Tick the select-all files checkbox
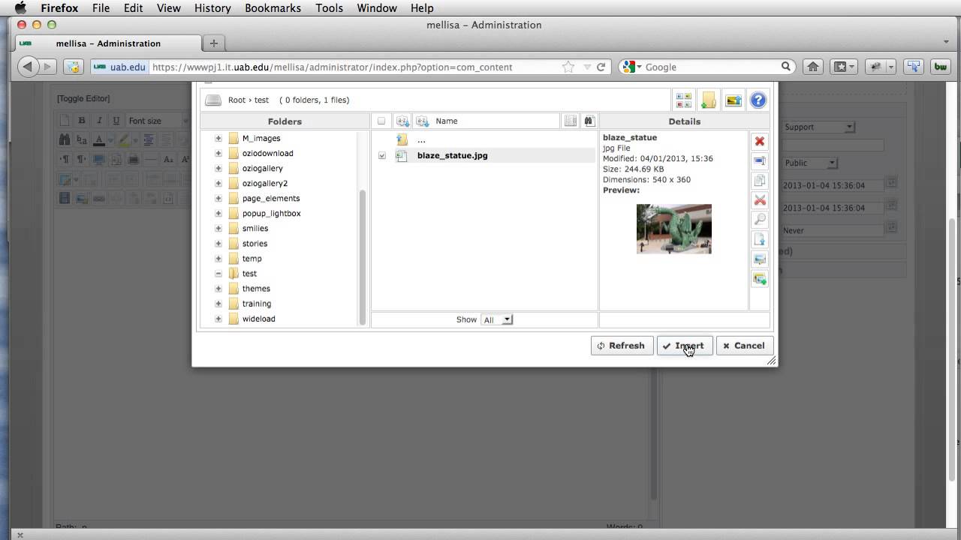Viewport: 961px width, 540px height. click(381, 121)
